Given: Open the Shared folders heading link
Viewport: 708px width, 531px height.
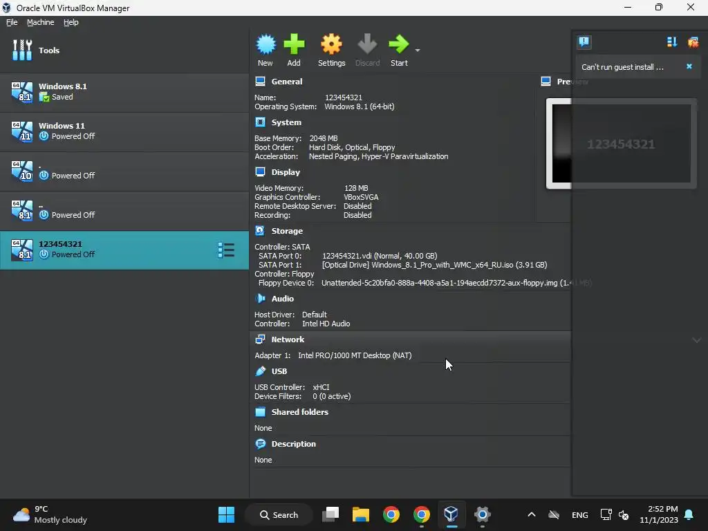Looking at the screenshot, I should (x=300, y=412).
